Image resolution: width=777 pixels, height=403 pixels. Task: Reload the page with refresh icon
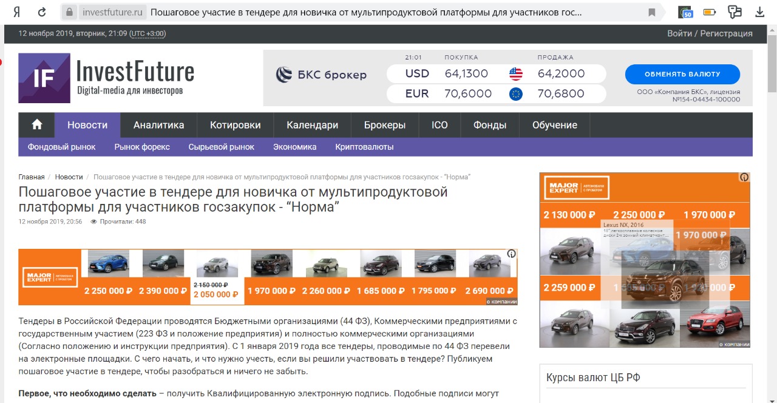pos(42,12)
